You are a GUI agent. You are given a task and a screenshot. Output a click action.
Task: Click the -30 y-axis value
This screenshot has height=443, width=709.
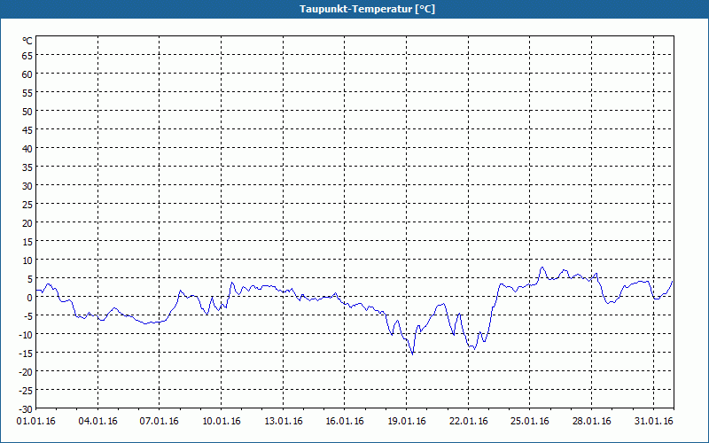pos(26,409)
